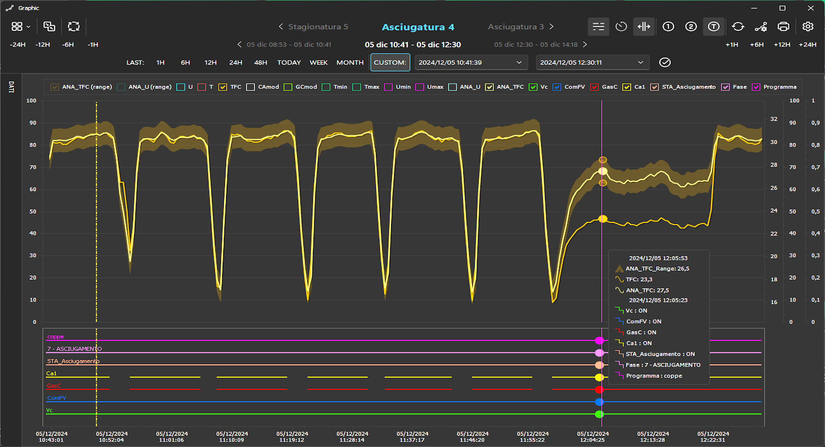This screenshot has width=825, height=447.
Task: Disable the Programma series checkbox
Action: (x=756, y=87)
